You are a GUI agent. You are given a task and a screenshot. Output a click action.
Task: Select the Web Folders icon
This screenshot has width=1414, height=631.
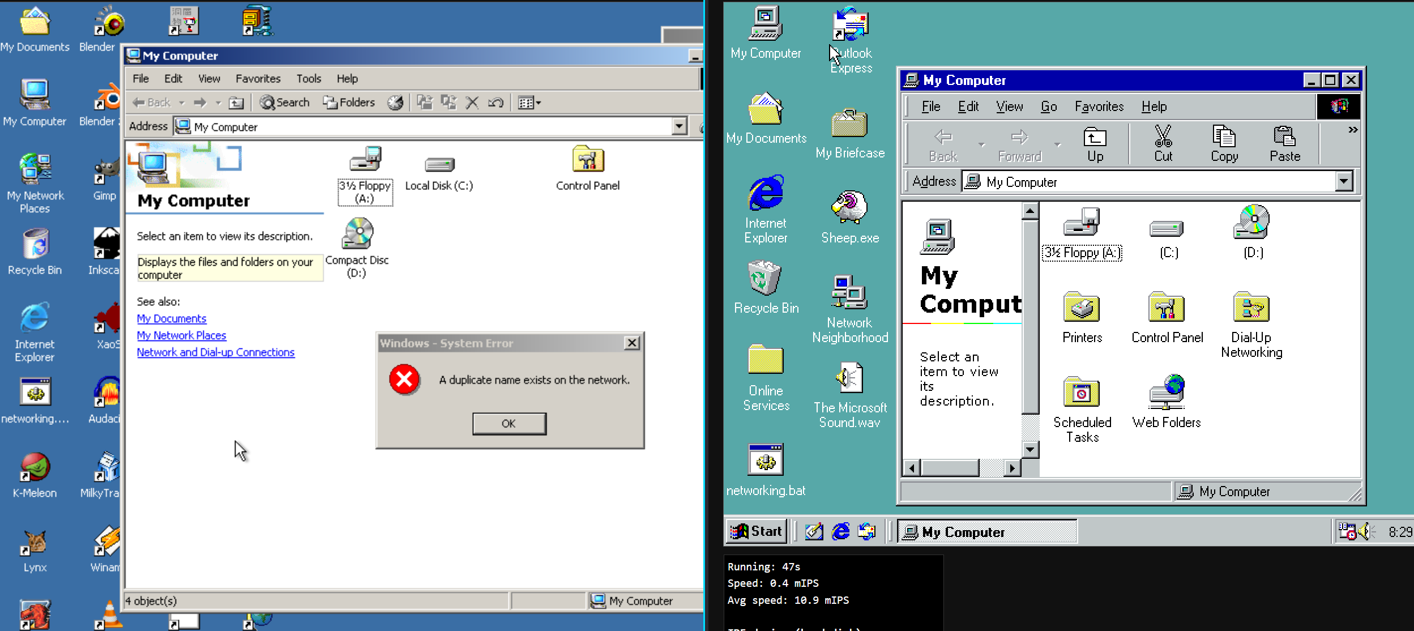tap(1167, 402)
